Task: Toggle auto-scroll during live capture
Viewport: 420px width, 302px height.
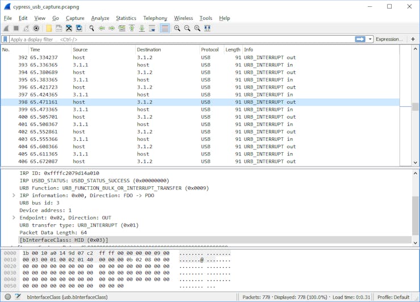Action: click(152, 28)
